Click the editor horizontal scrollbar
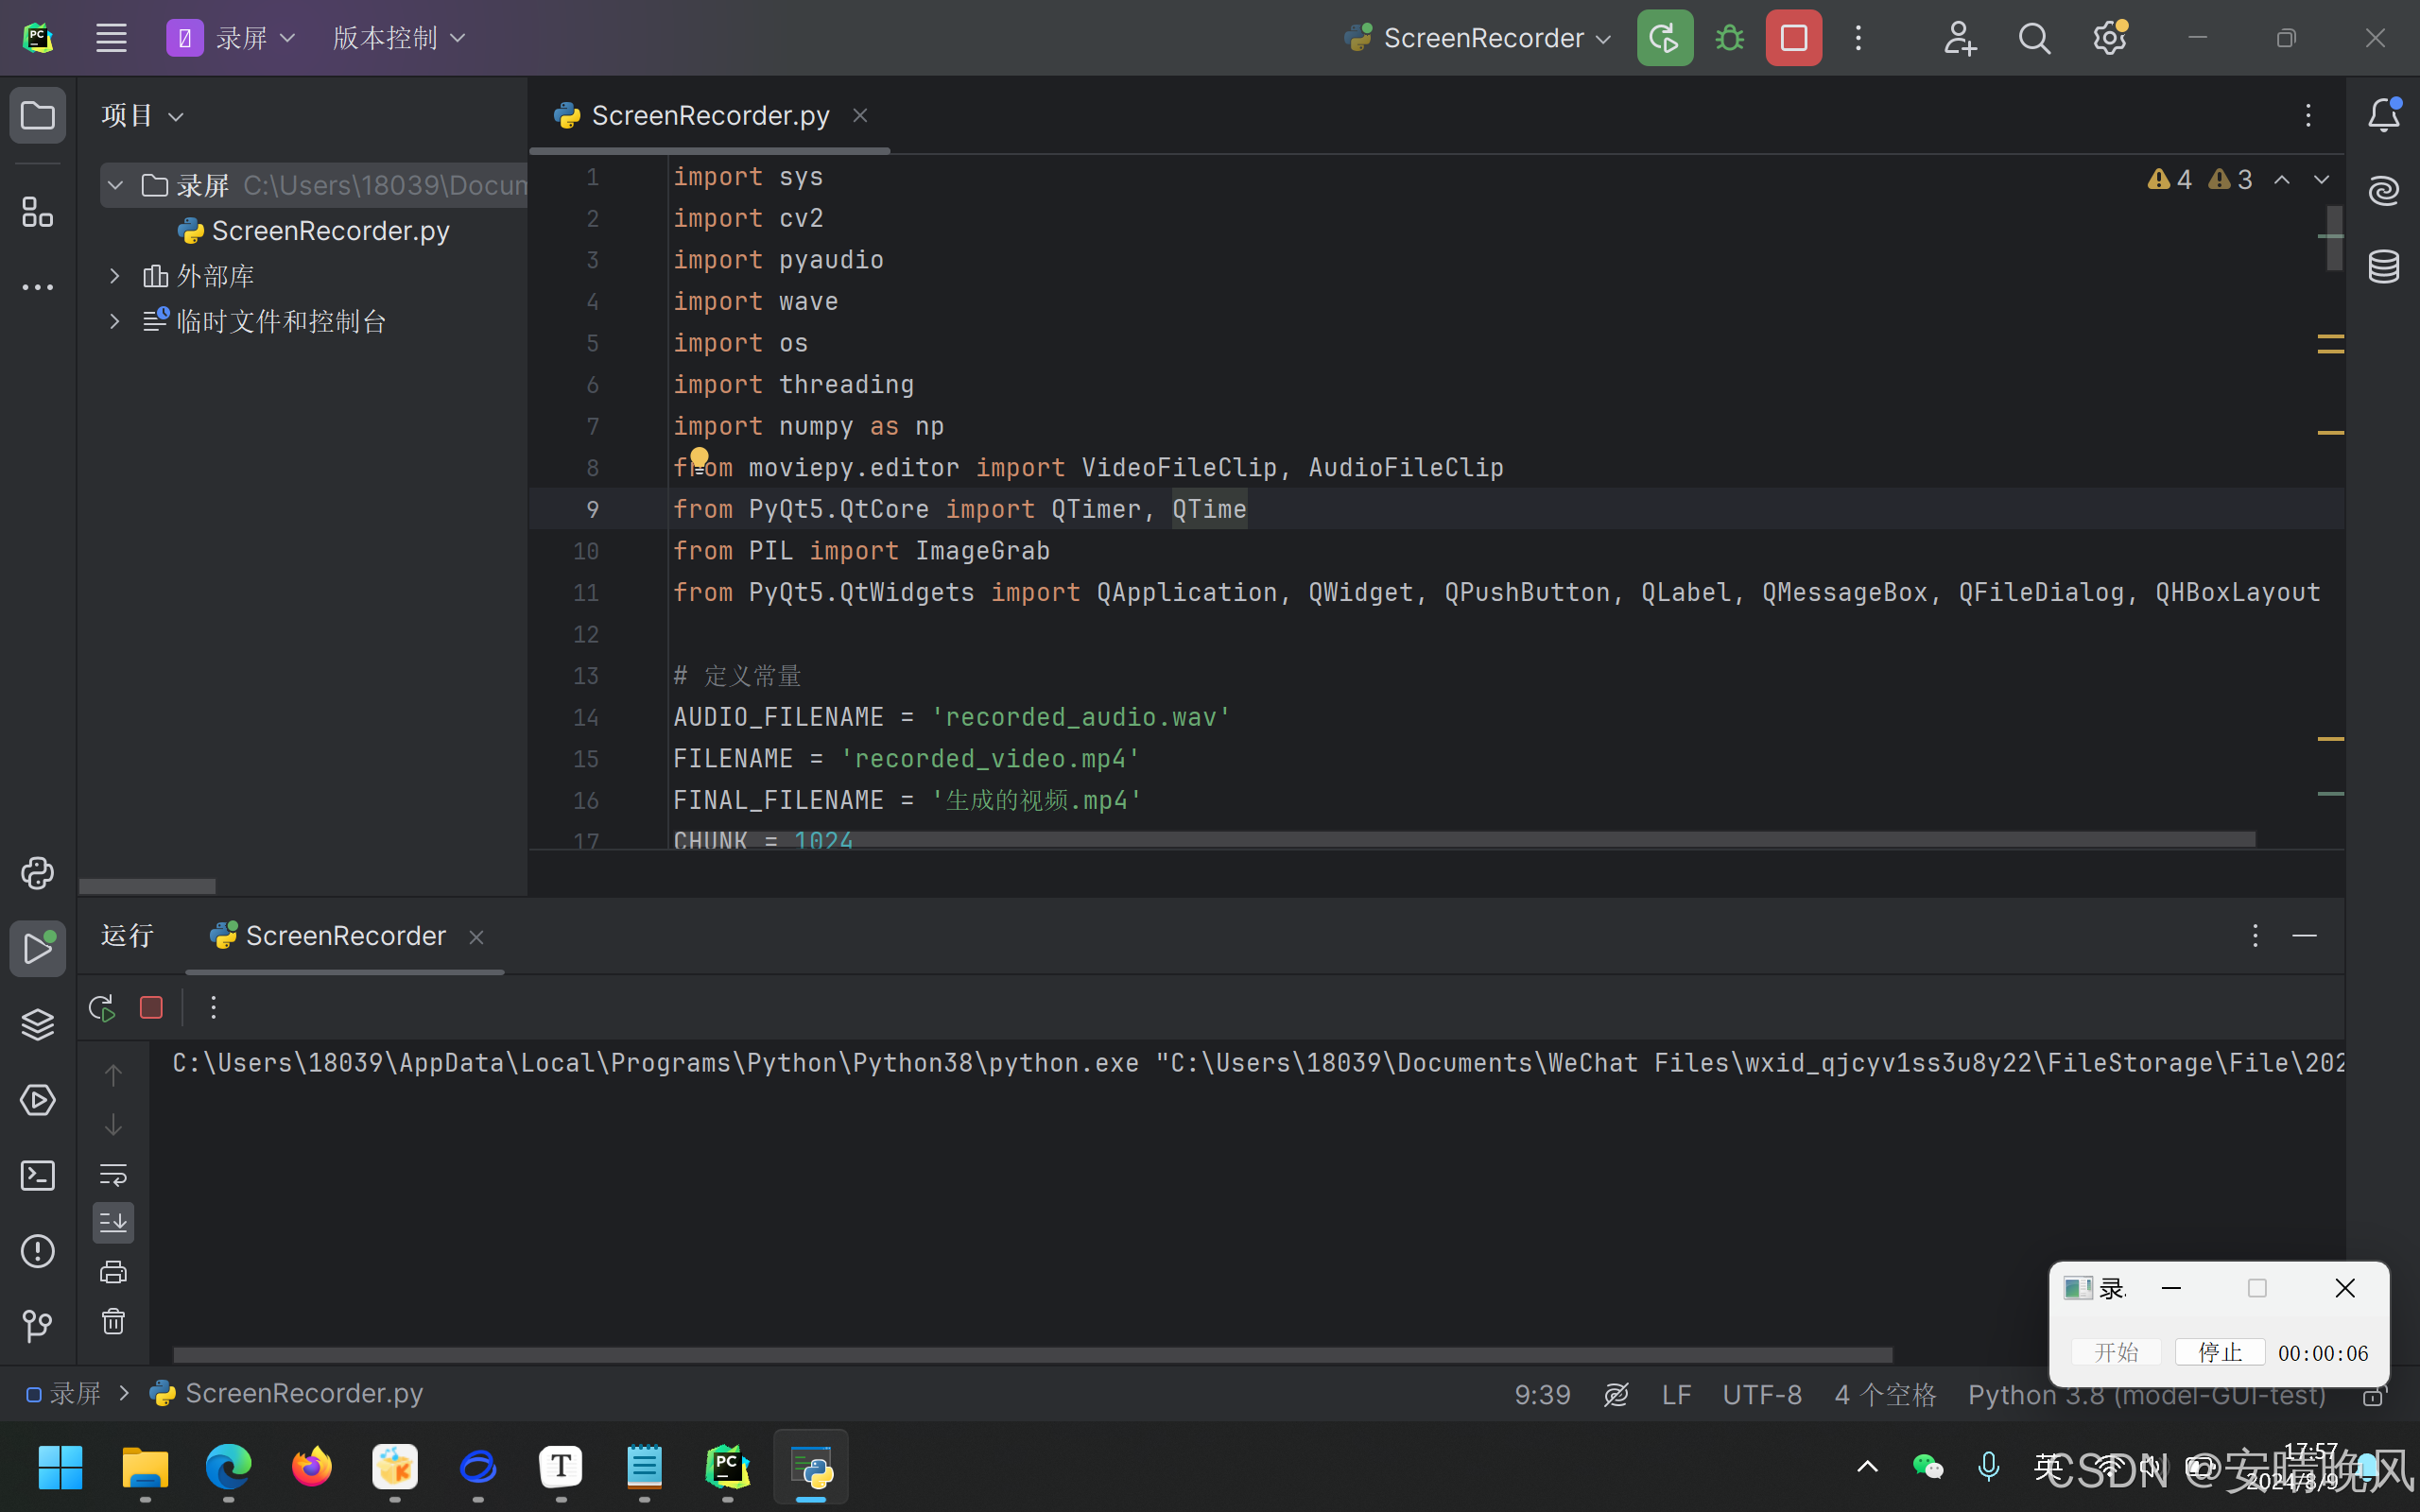Screen dimensions: 2420x1512 click(1460, 840)
